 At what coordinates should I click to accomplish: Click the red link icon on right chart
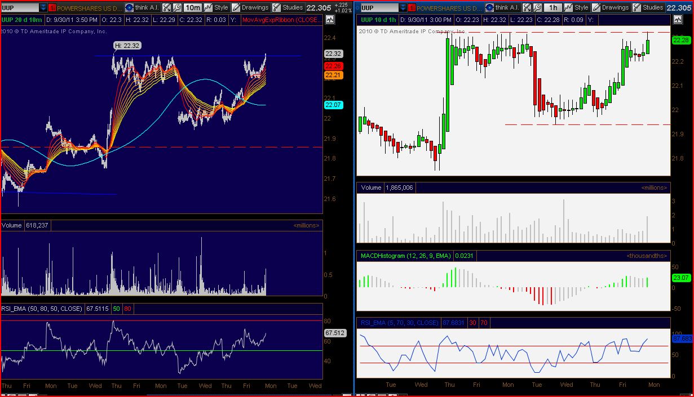pos(411,7)
